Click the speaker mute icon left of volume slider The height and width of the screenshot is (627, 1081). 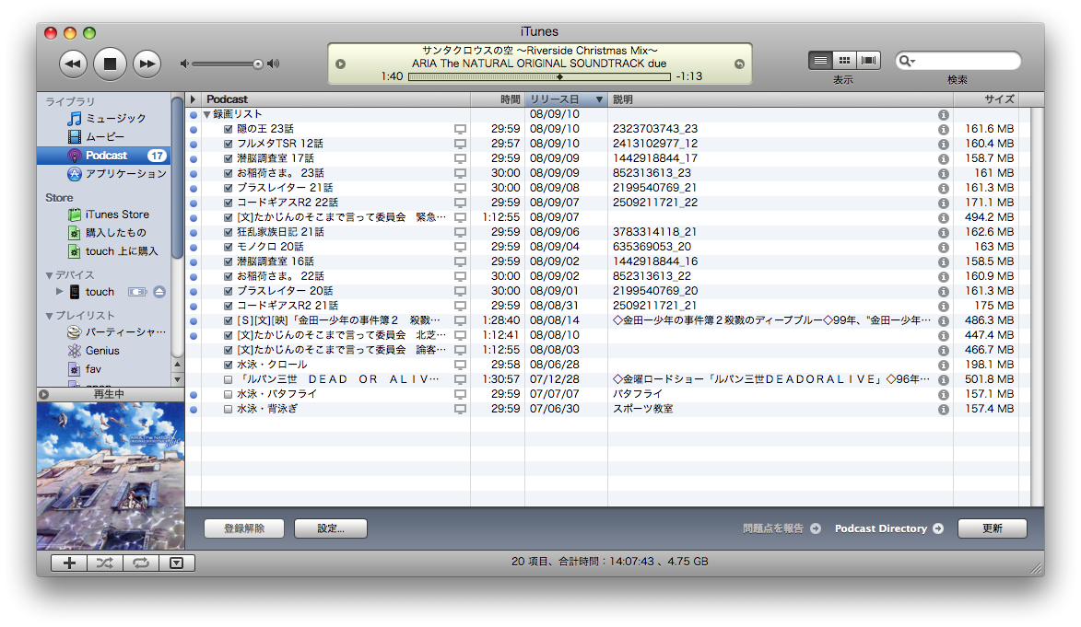tap(184, 64)
